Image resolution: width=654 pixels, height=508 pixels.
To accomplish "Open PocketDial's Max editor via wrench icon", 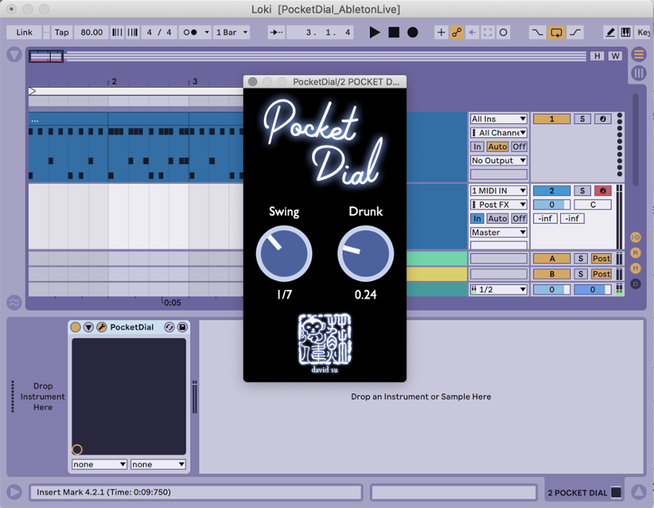I will click(102, 327).
